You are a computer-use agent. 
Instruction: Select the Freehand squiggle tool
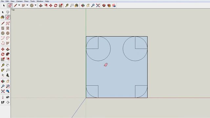[8, 23]
